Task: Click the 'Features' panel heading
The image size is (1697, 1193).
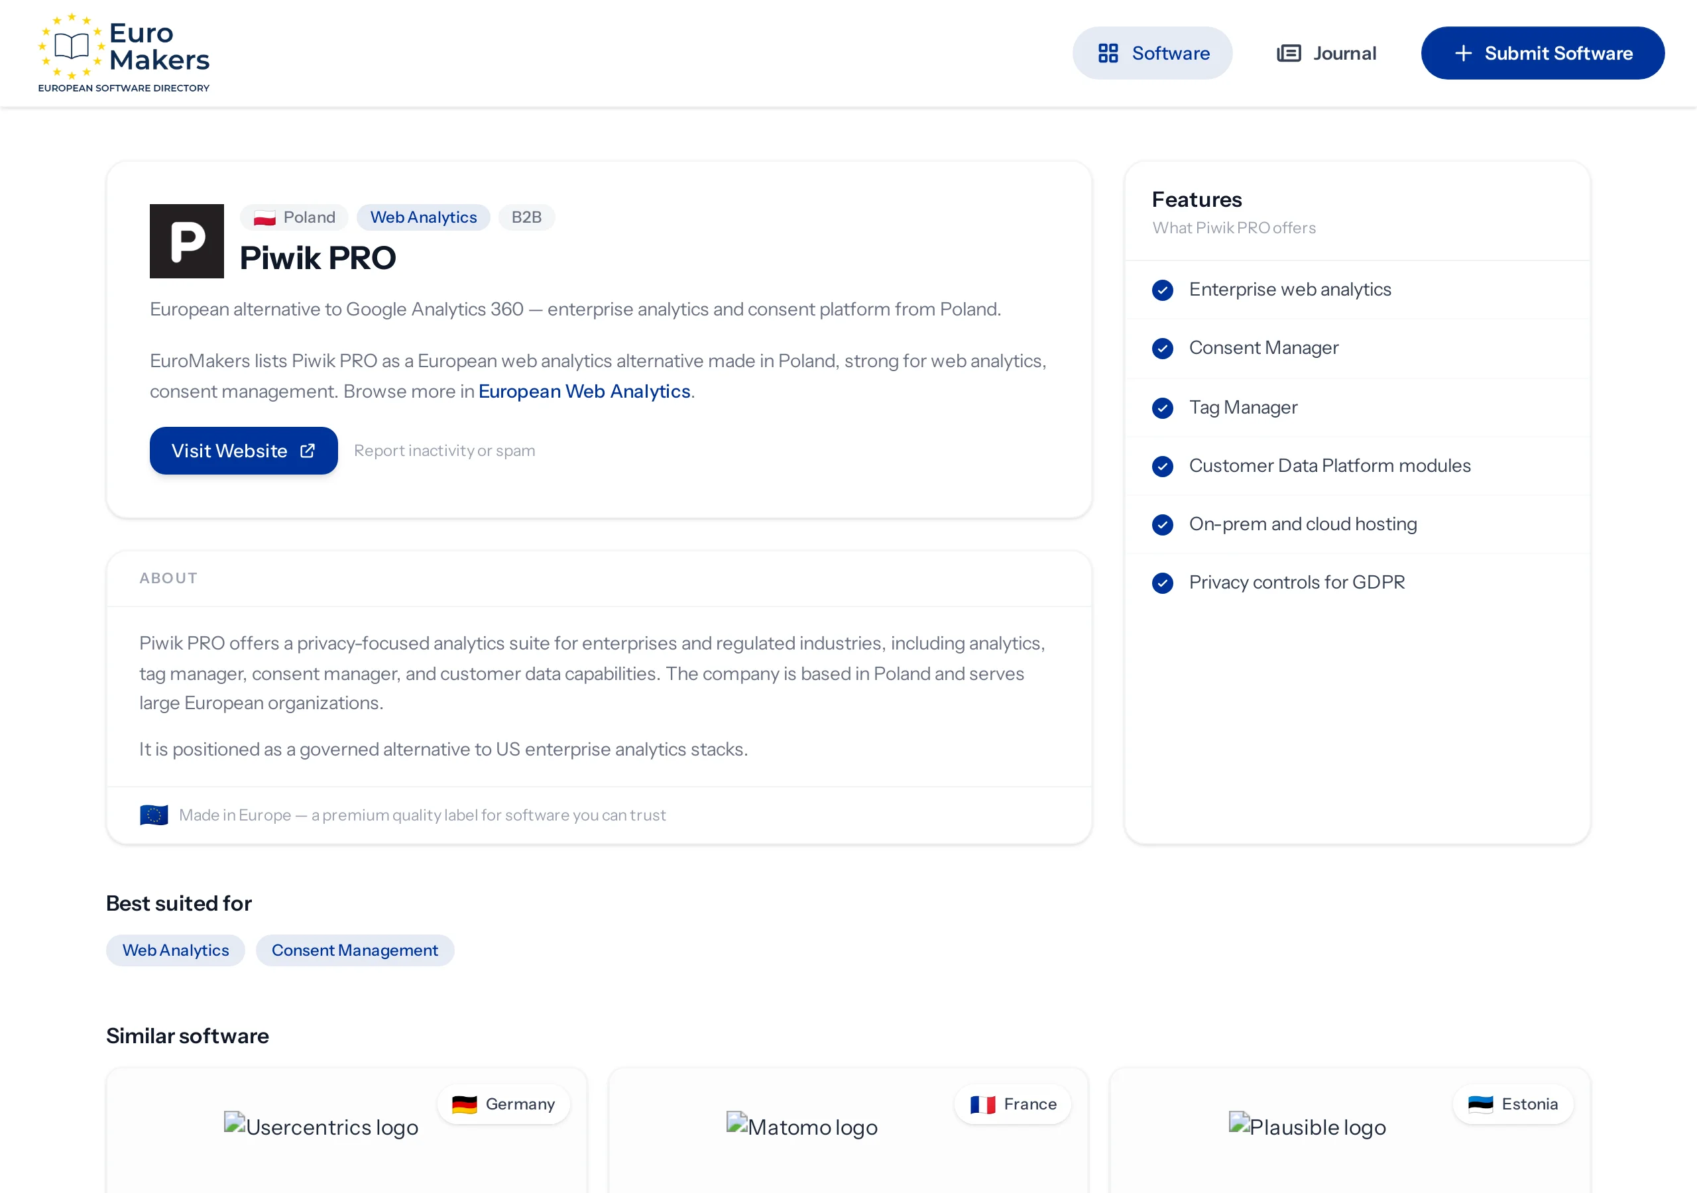Action: tap(1197, 199)
